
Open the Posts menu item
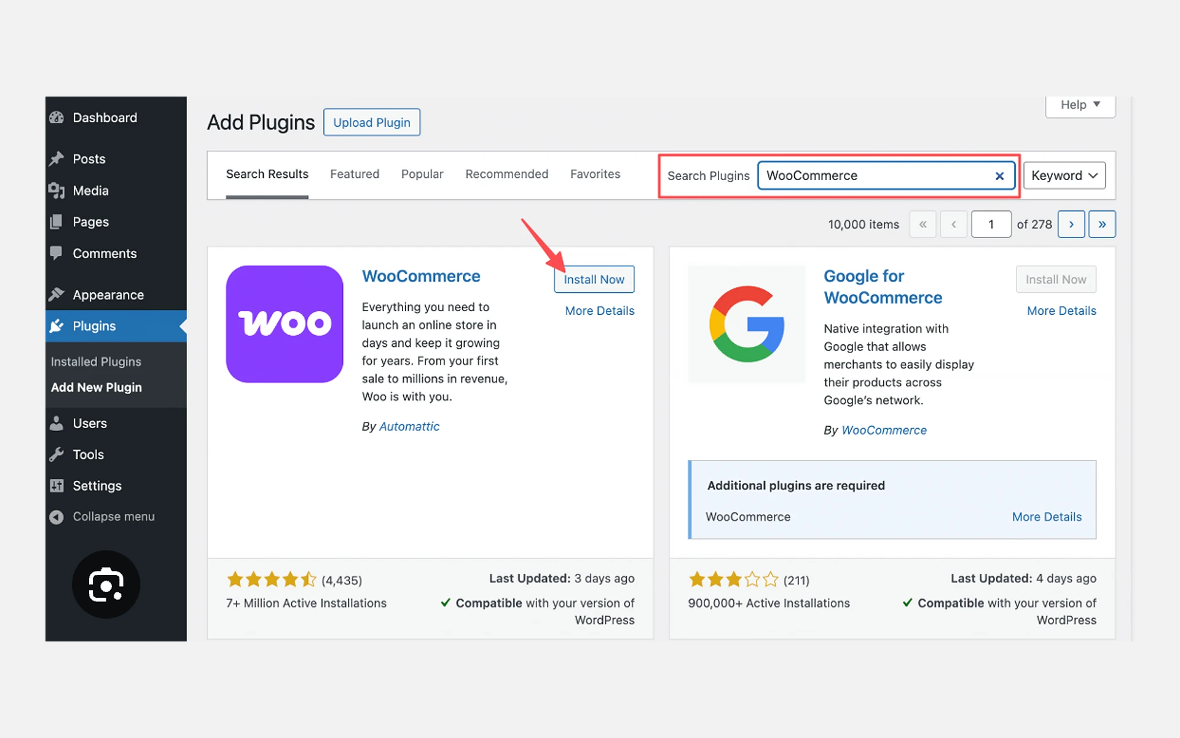pyautogui.click(x=116, y=159)
